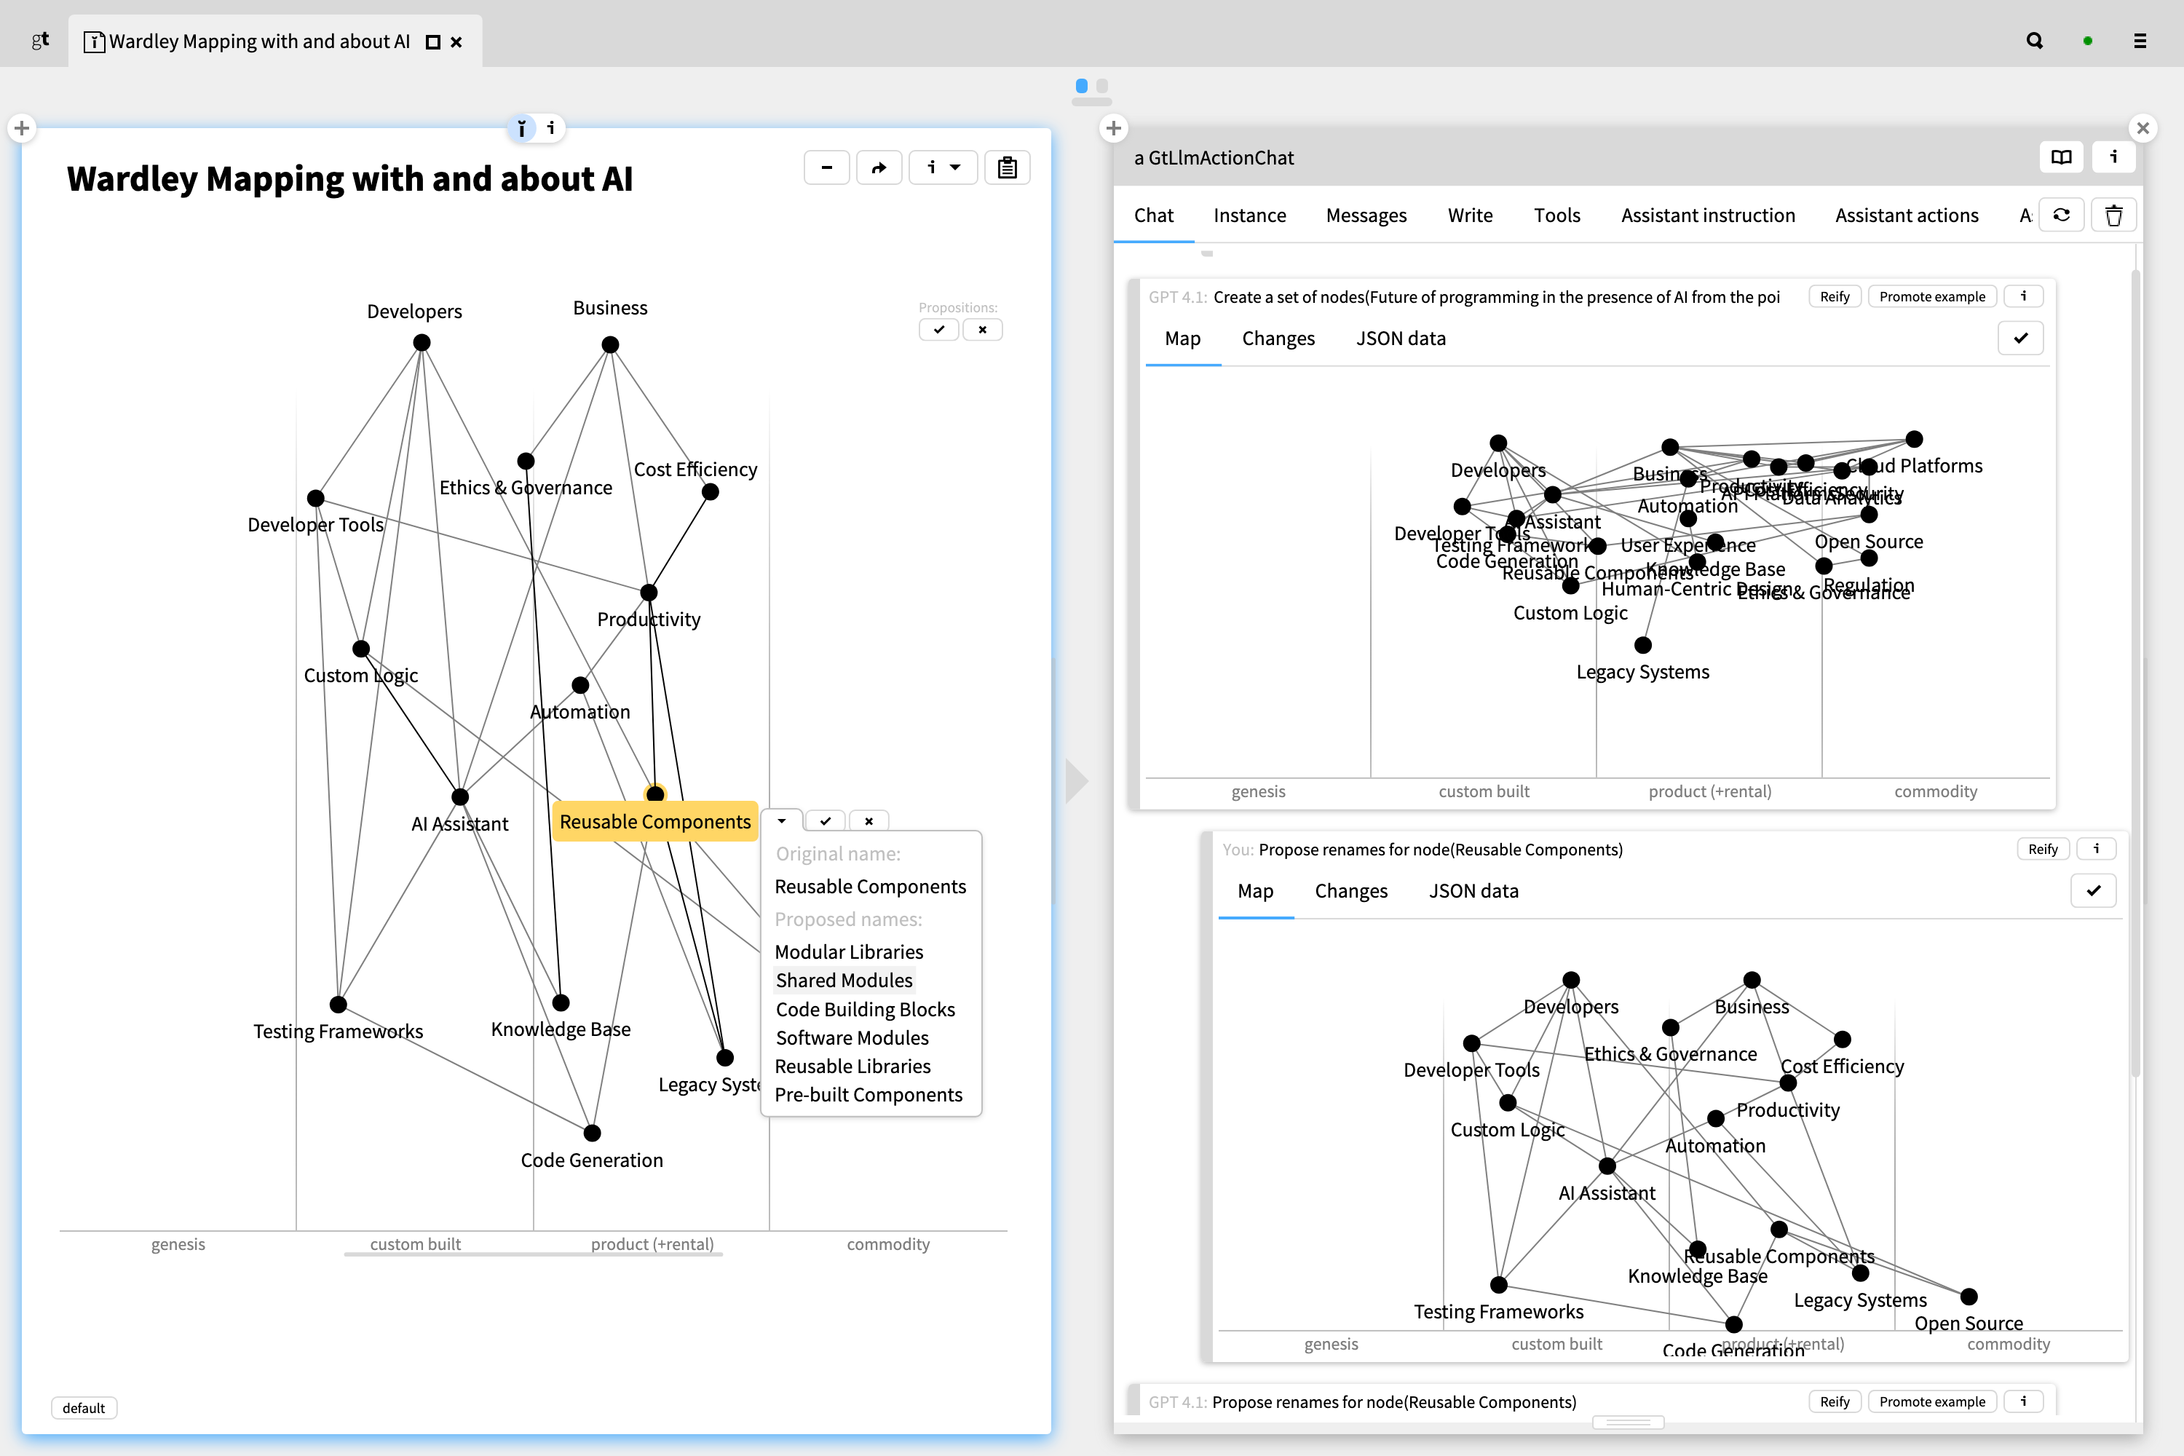
Task: Accept the Reusable Components rename with its checkmark
Action: [825, 821]
